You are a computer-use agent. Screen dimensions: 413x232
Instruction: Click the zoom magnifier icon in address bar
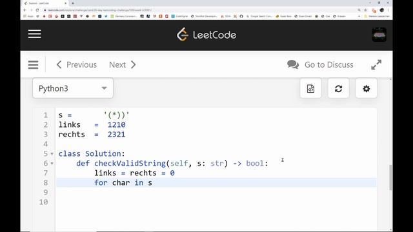[x=359, y=10]
